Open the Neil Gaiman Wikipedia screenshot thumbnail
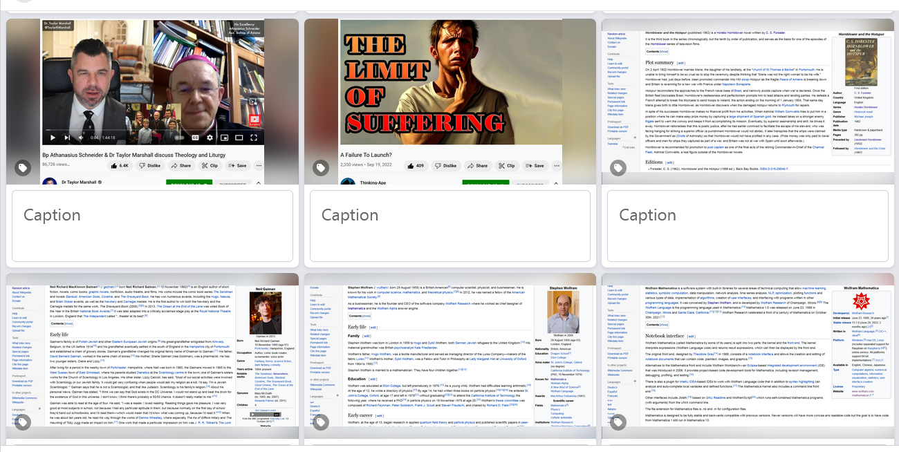Screen dimensions: 899x452 153,356
